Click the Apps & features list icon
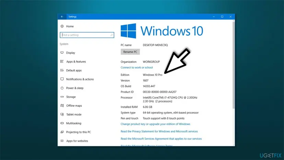Screen dimensions: 284x160 (62, 61)
